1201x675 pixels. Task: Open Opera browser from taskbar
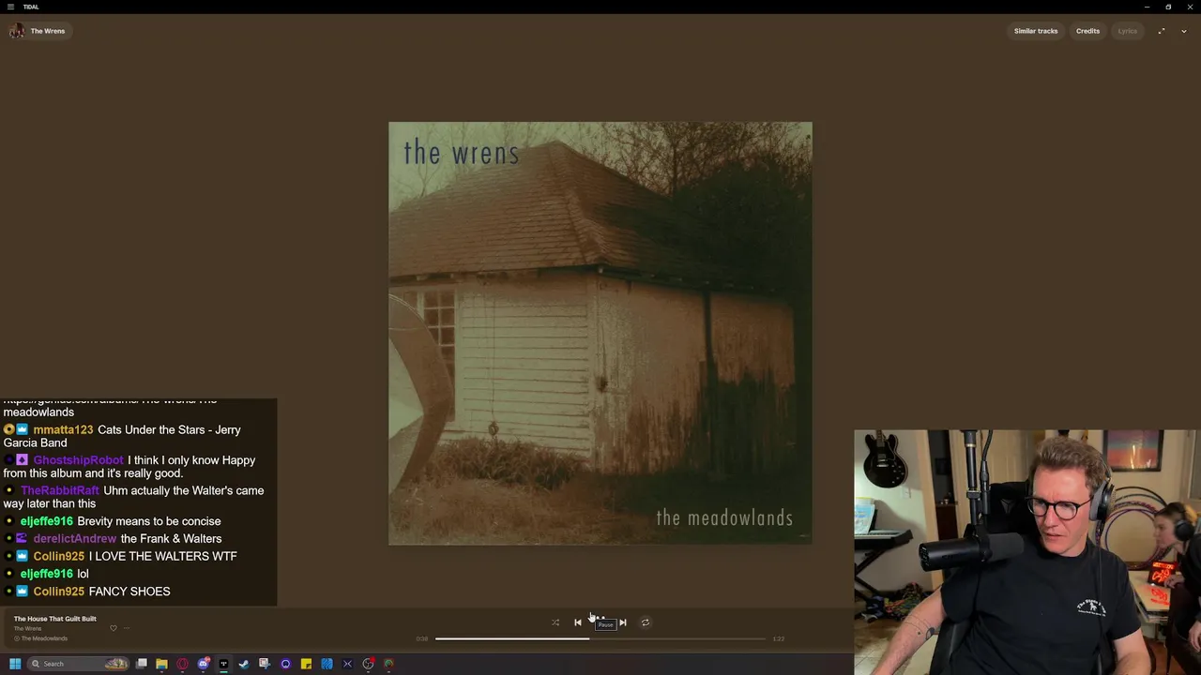pyautogui.click(x=182, y=664)
